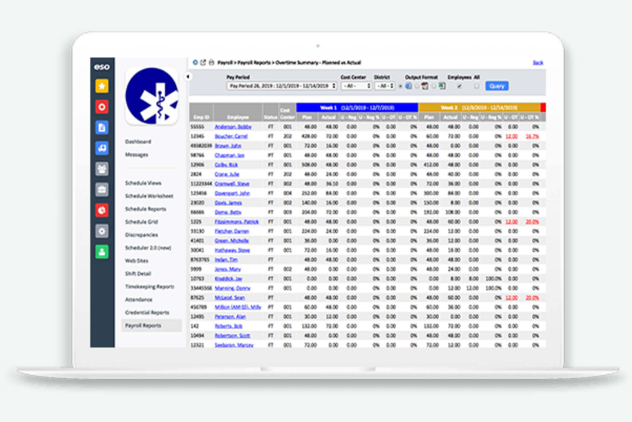Open Credential Reports menu item

click(x=147, y=313)
